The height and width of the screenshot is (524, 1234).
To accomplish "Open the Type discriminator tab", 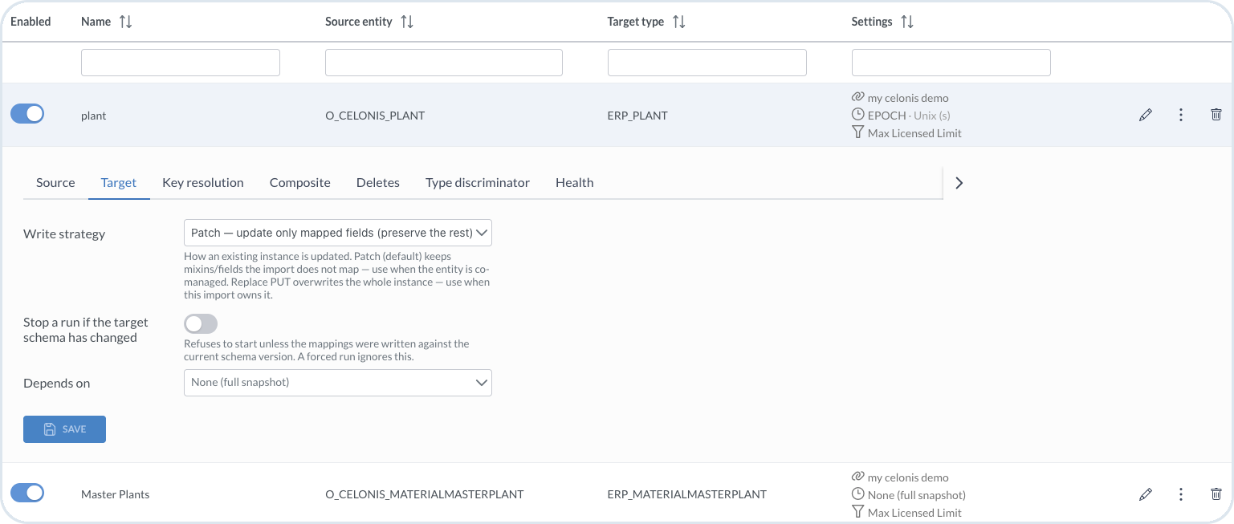I will (x=478, y=183).
